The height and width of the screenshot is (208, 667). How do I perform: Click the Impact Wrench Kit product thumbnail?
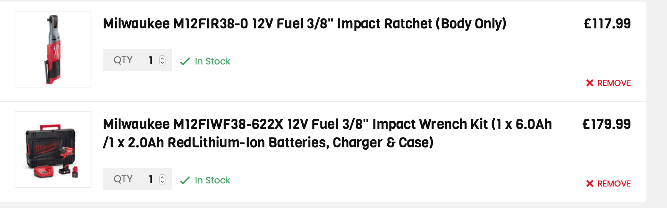tap(53, 150)
